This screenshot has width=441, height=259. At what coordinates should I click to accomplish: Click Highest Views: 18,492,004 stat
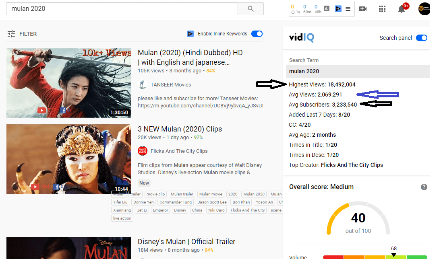[x=322, y=84]
